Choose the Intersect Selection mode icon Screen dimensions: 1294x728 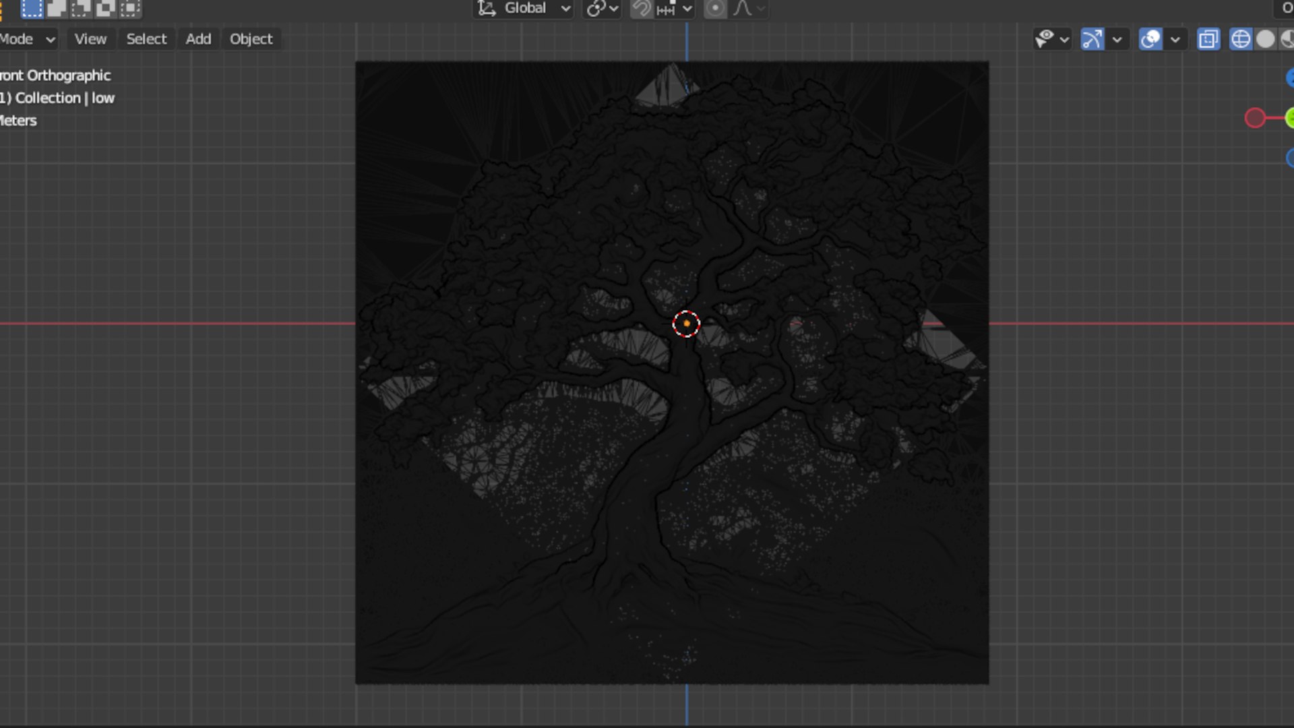coord(130,8)
